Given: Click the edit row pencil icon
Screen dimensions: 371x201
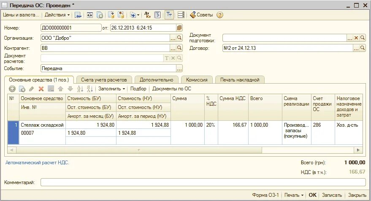Looking at the screenshot, I should click(x=32, y=89).
